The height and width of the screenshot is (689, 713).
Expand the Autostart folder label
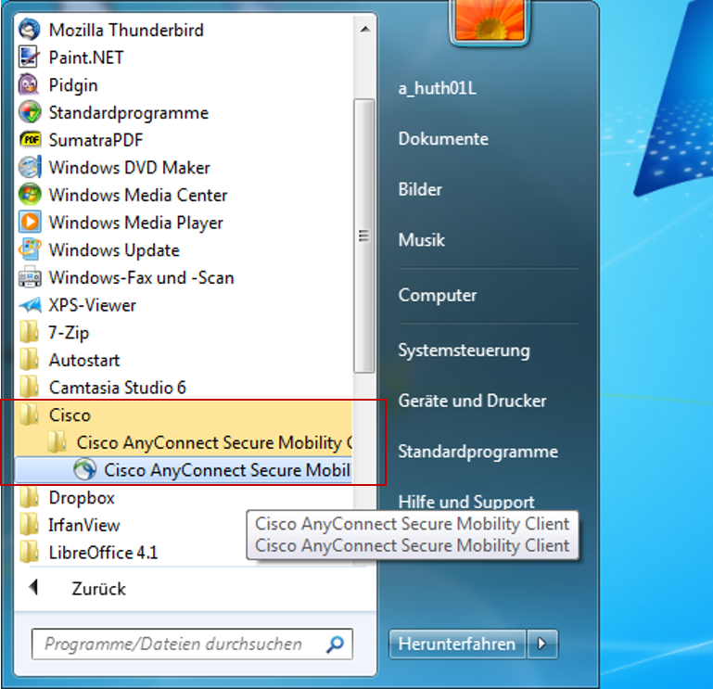84,360
